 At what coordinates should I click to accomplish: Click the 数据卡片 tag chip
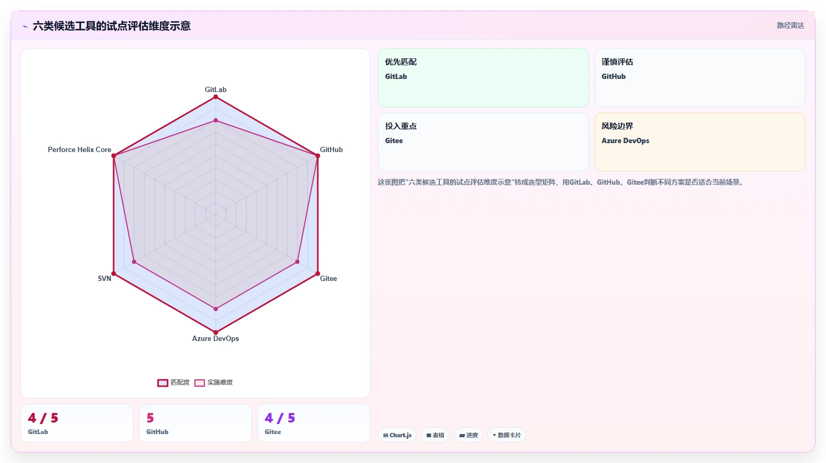click(507, 435)
